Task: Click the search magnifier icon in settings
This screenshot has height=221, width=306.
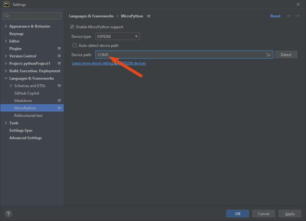Action: pos(7,16)
